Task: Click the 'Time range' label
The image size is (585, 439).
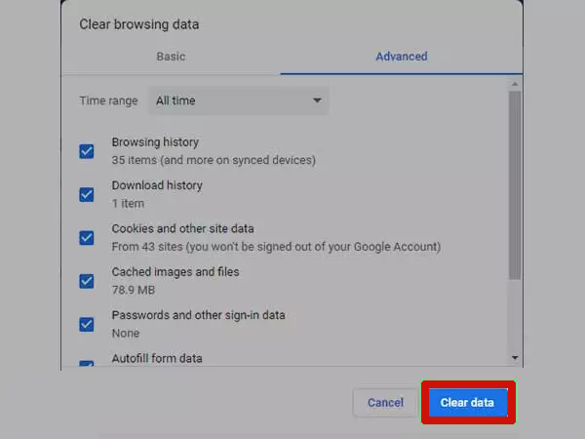Action: click(108, 100)
